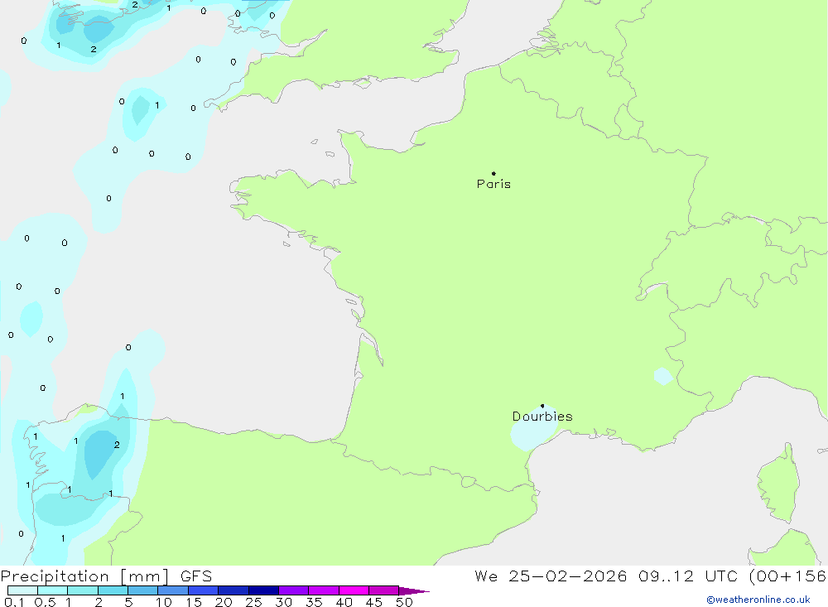828x607 pixels.
Task: Pick the 10–15 mm legend color swatch
Action: (x=173, y=590)
